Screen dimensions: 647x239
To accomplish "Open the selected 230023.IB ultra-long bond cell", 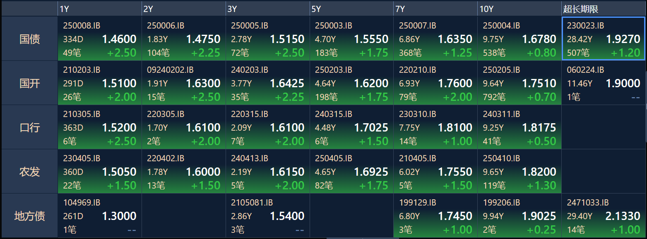I will click(603, 38).
